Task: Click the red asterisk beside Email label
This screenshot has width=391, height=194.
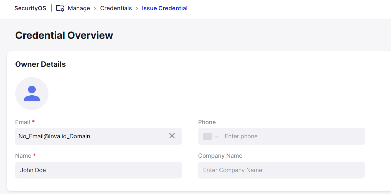Action: pos(34,121)
